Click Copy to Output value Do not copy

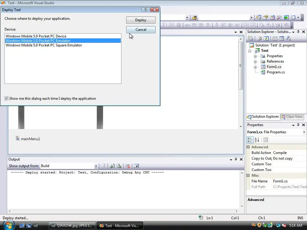tap(289, 158)
